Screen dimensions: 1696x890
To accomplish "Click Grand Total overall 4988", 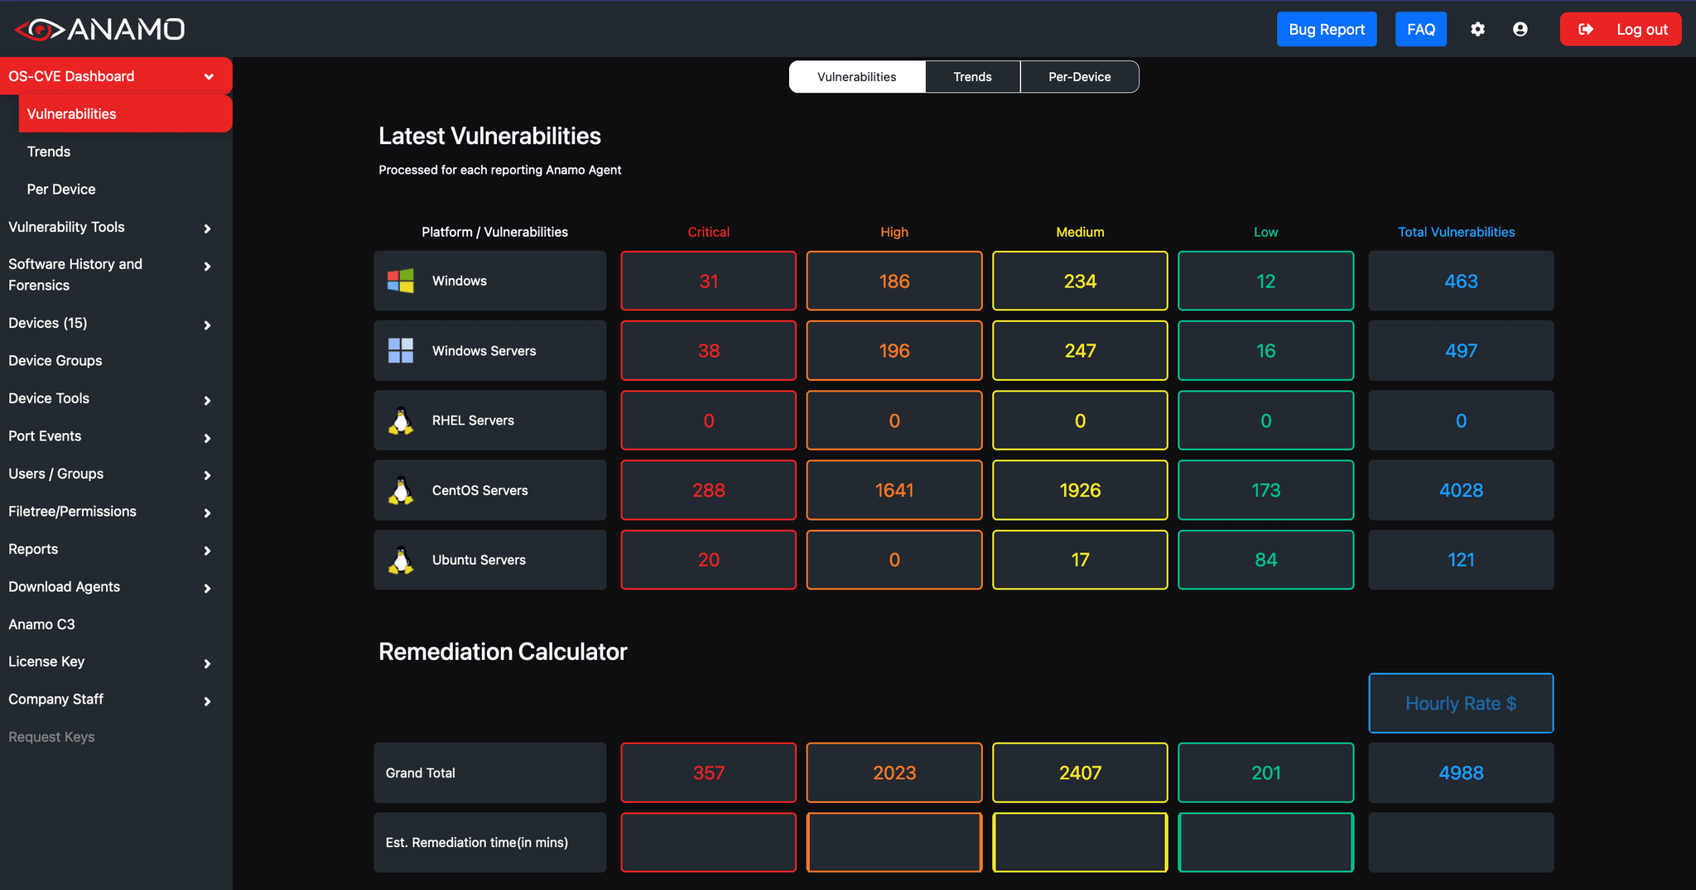I will pyautogui.click(x=1461, y=772).
